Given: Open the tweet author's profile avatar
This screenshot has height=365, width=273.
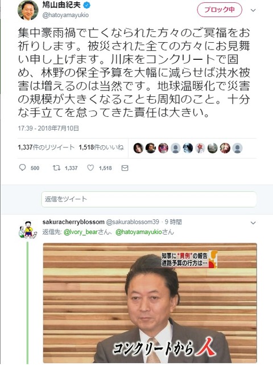Looking at the screenshot, I should pyautogui.click(x=28, y=10).
